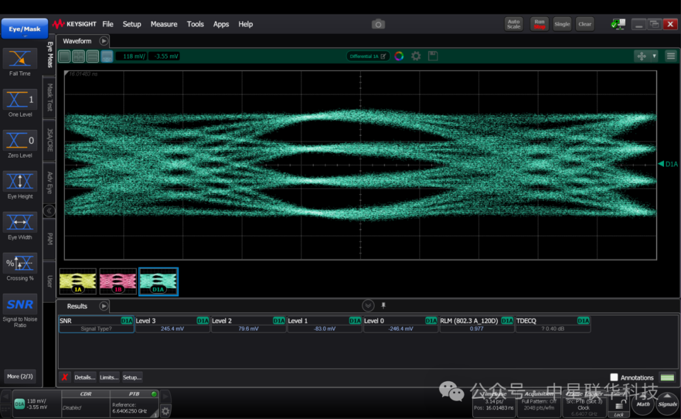Image resolution: width=681 pixels, height=419 pixels.
Task: Toggle Run/Stop acquisition
Action: click(x=539, y=25)
